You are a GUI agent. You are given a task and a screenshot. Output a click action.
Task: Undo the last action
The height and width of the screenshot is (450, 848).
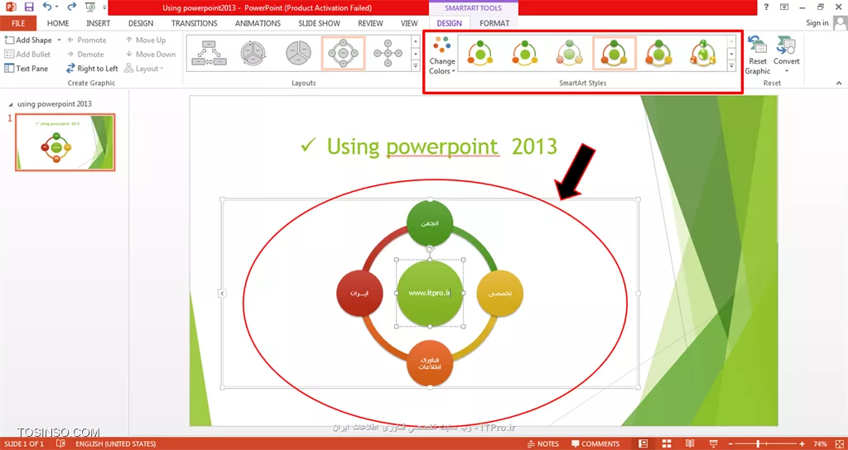(x=47, y=7)
